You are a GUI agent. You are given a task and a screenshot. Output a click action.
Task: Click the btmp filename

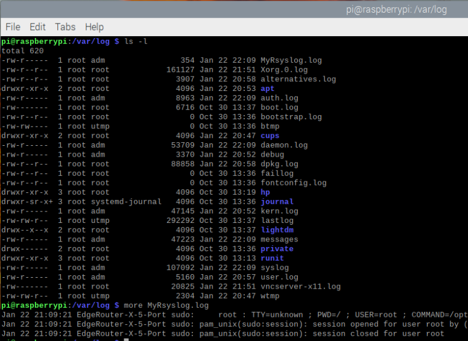pyautogui.click(x=270, y=127)
